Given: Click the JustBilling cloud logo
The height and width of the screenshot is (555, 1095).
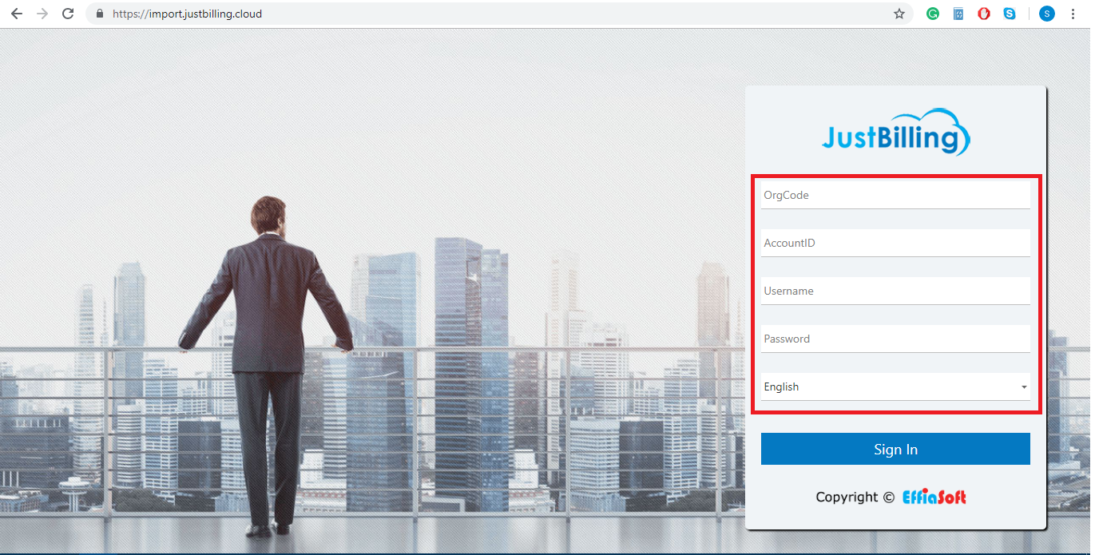Looking at the screenshot, I should click(x=896, y=133).
